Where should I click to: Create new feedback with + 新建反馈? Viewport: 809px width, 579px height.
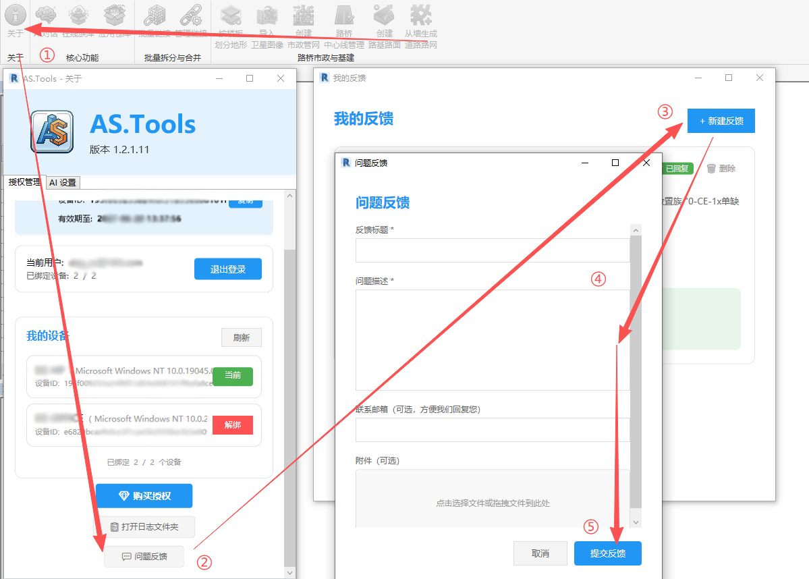click(721, 121)
